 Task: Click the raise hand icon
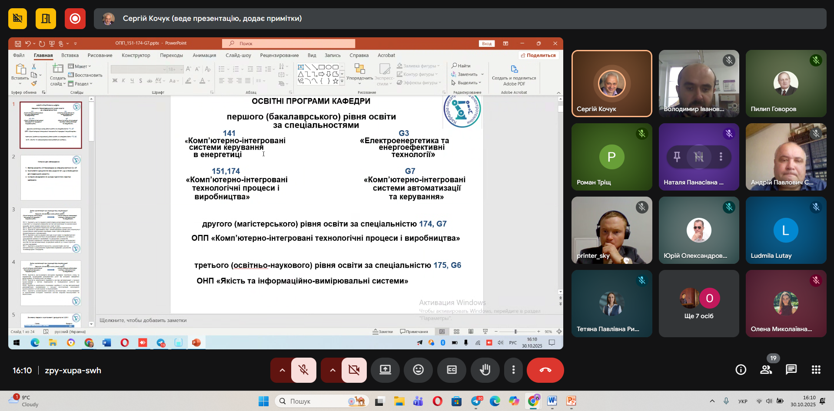click(485, 370)
